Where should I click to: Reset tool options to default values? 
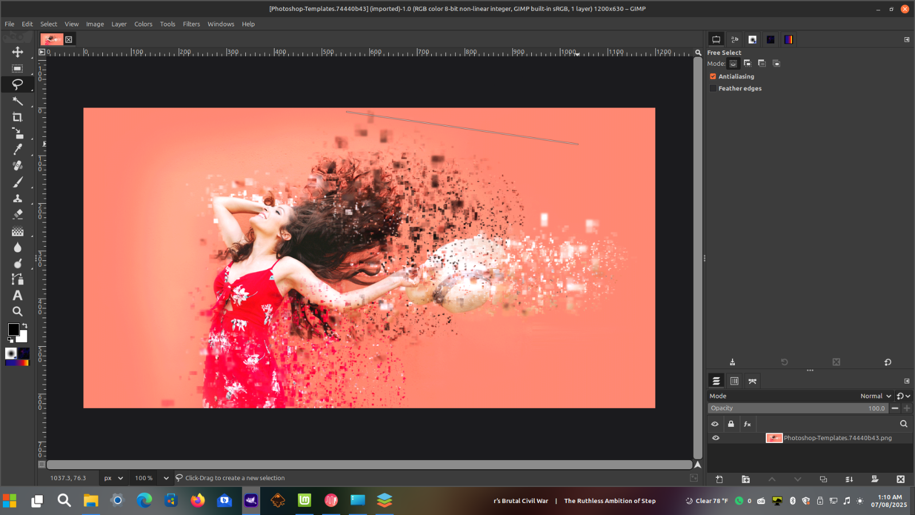coord(888,362)
